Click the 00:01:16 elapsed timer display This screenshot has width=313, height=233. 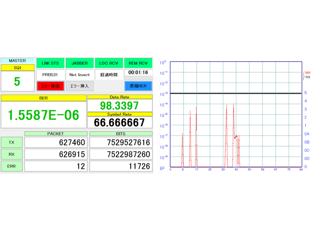[138, 73]
